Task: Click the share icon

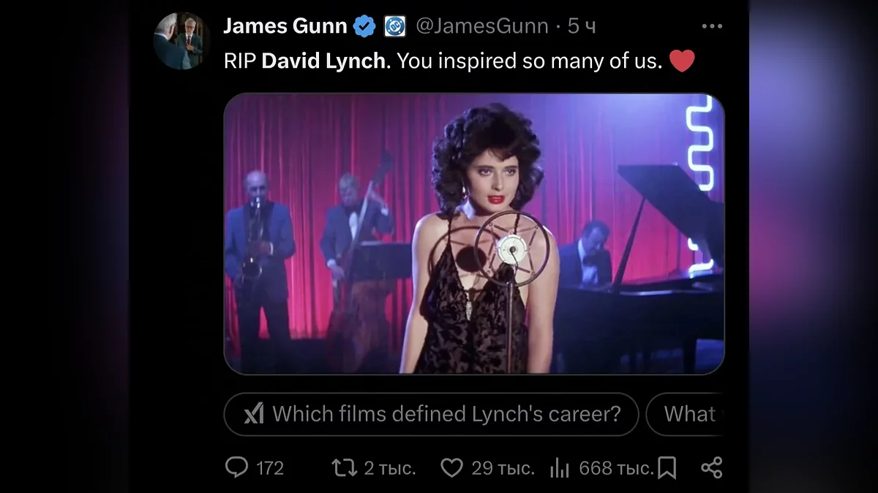Action: pos(711,467)
